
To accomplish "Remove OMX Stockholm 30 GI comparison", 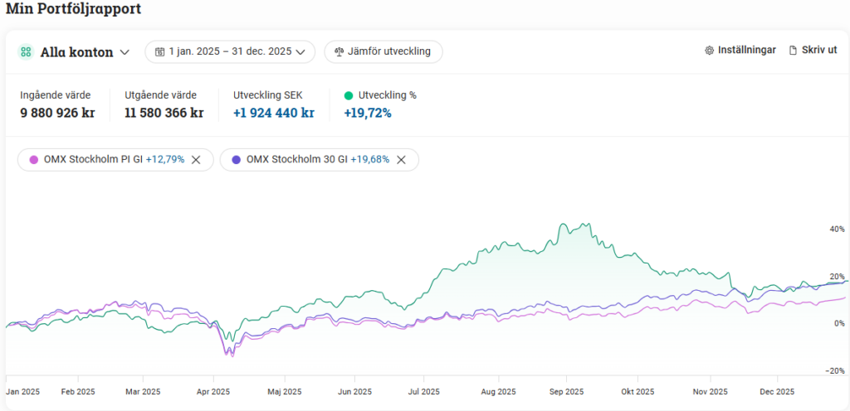I will (x=401, y=160).
